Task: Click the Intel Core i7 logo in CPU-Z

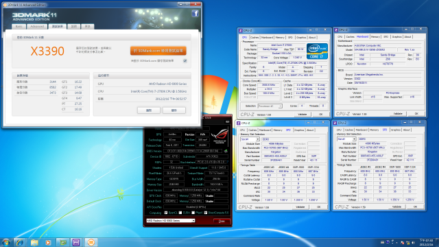Action: [x=317, y=51]
